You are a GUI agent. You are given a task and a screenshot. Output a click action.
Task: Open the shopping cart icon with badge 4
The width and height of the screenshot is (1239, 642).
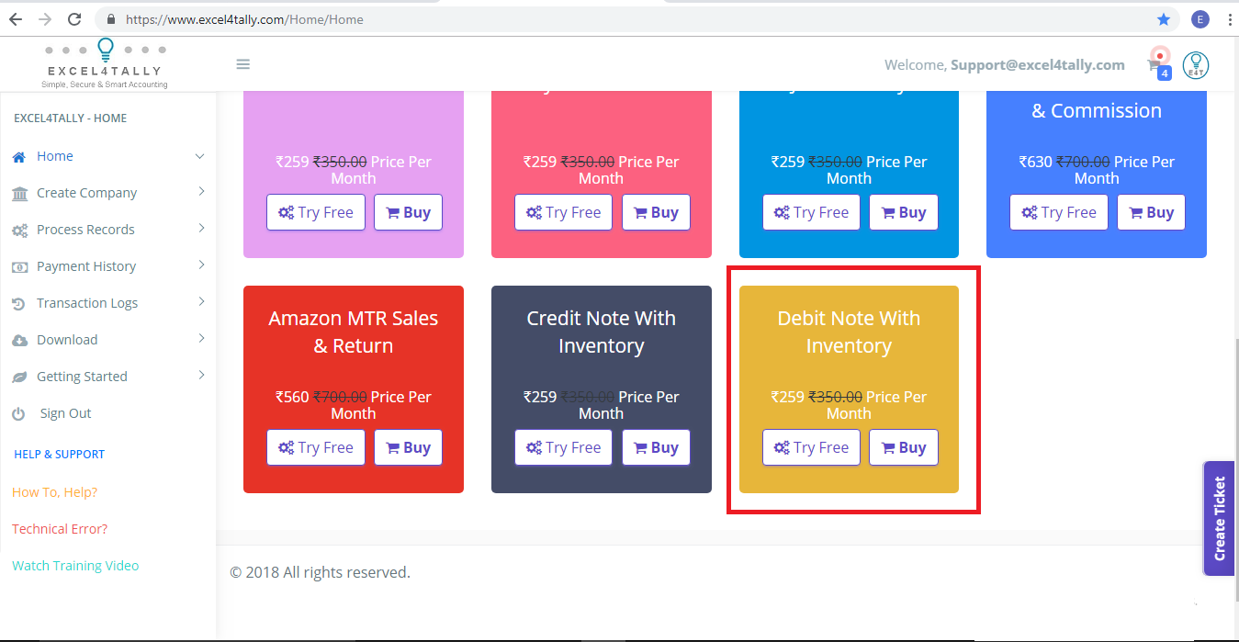pos(1157,66)
